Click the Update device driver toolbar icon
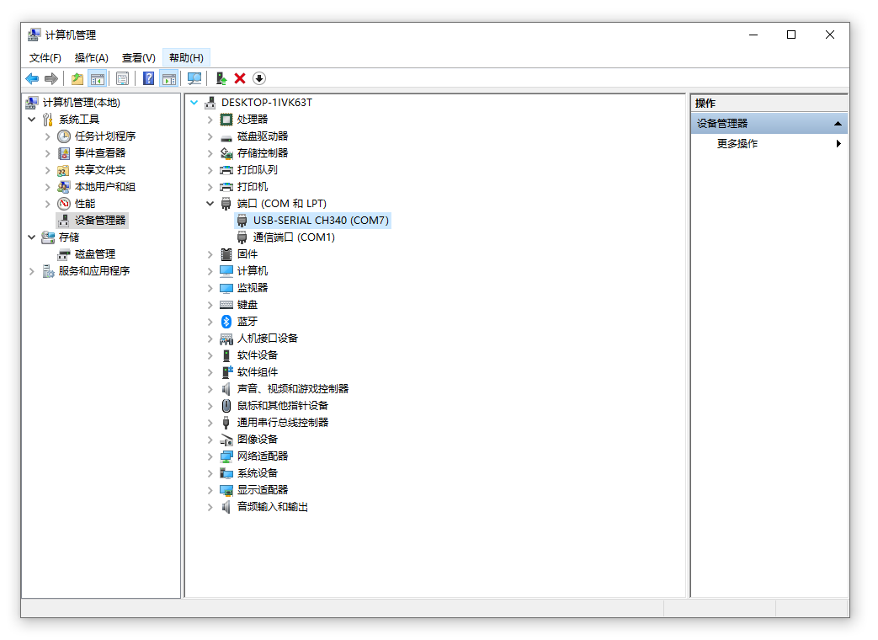The width and height of the screenshot is (878, 640). click(221, 78)
